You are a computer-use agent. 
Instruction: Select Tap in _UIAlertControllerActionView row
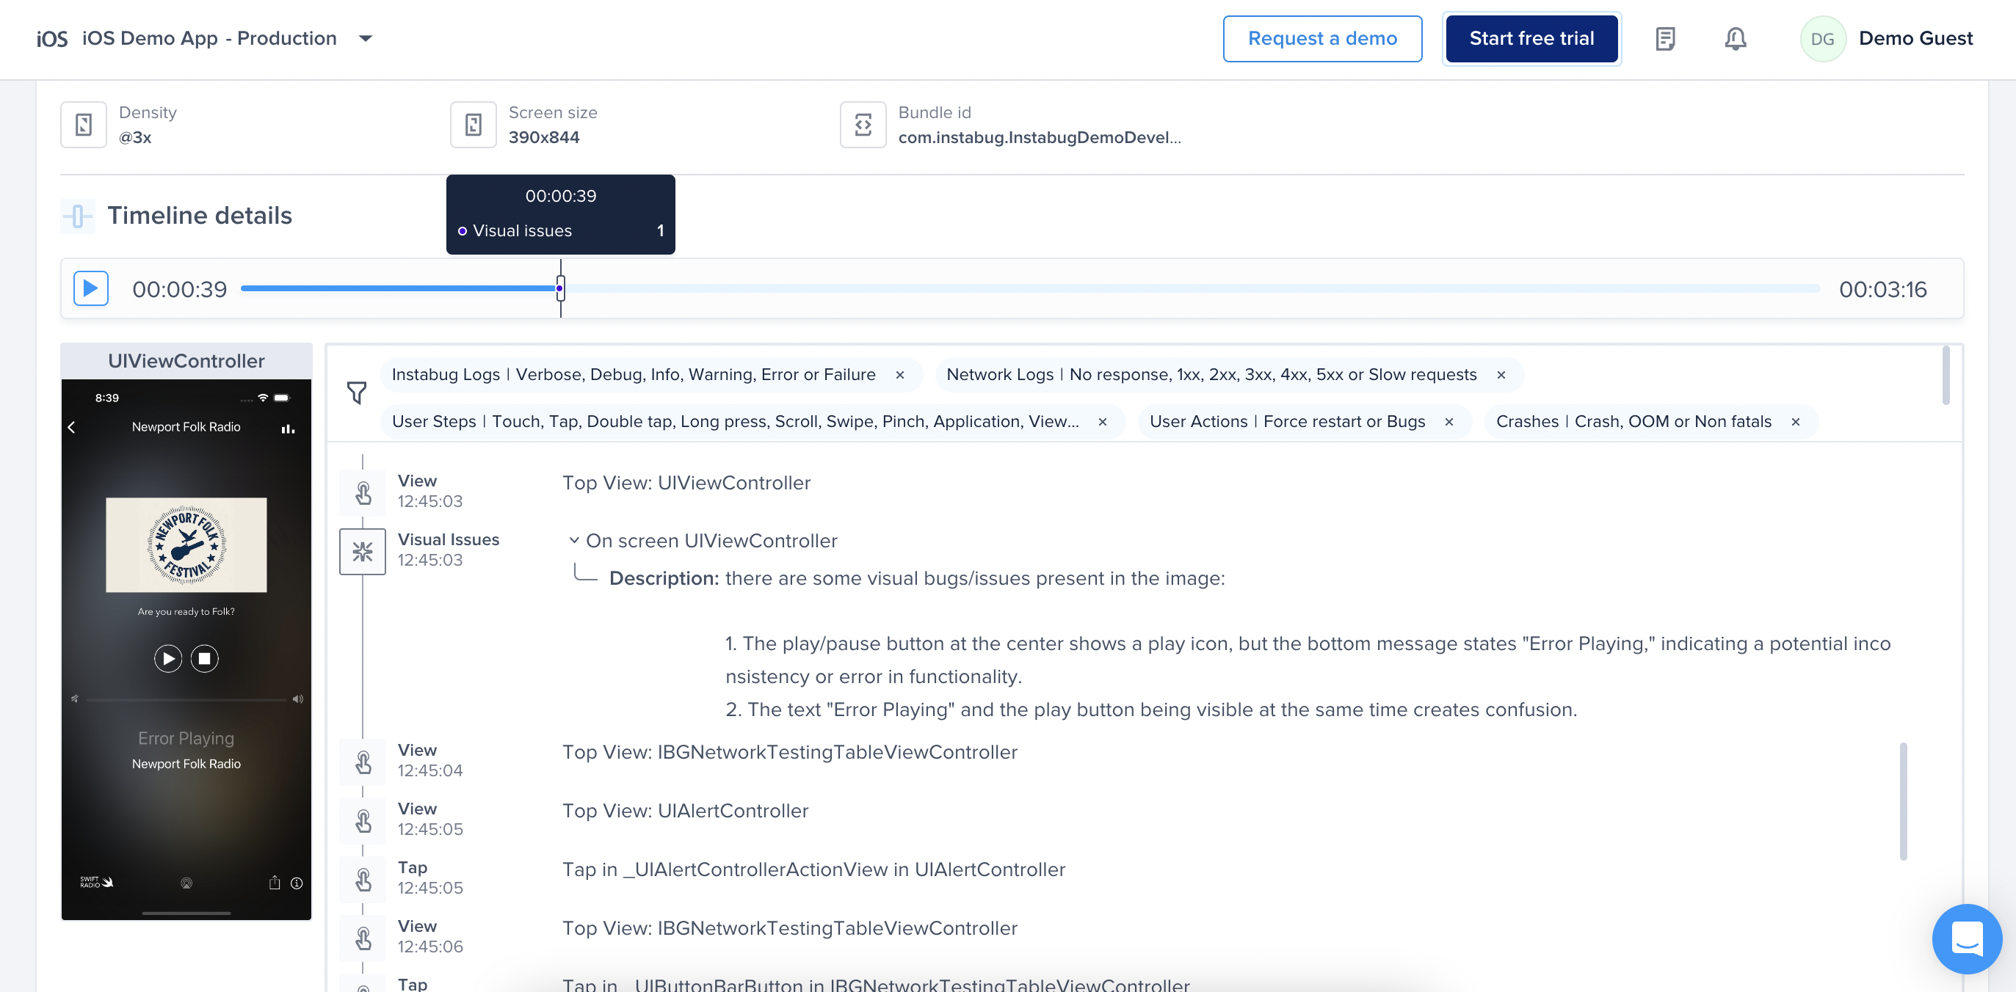tap(814, 870)
